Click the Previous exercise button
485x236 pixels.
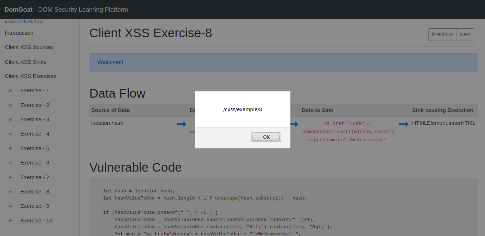(x=442, y=34)
